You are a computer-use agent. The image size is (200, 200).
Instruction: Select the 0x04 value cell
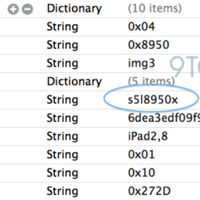(x=141, y=26)
